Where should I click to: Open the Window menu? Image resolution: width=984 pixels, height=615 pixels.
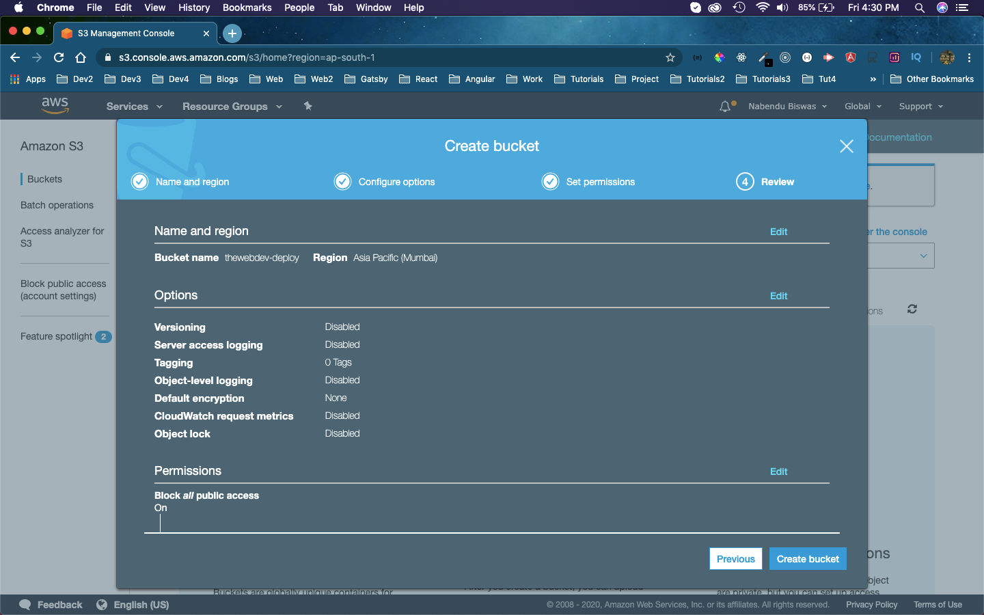click(373, 8)
